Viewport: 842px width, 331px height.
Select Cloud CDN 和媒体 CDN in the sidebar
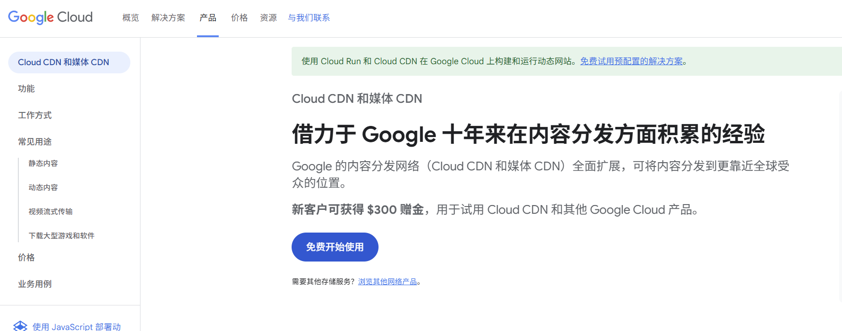pos(64,62)
